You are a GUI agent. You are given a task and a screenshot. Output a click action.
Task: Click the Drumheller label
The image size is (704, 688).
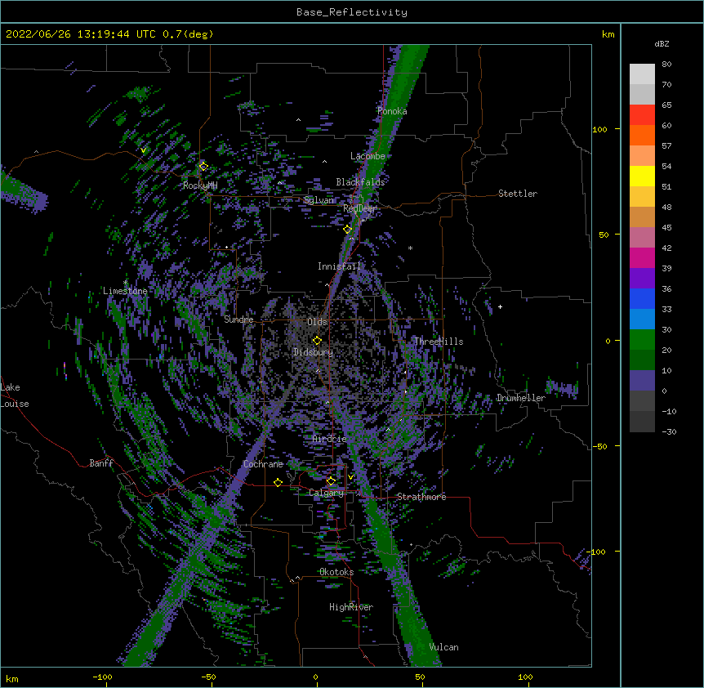pos(521,398)
